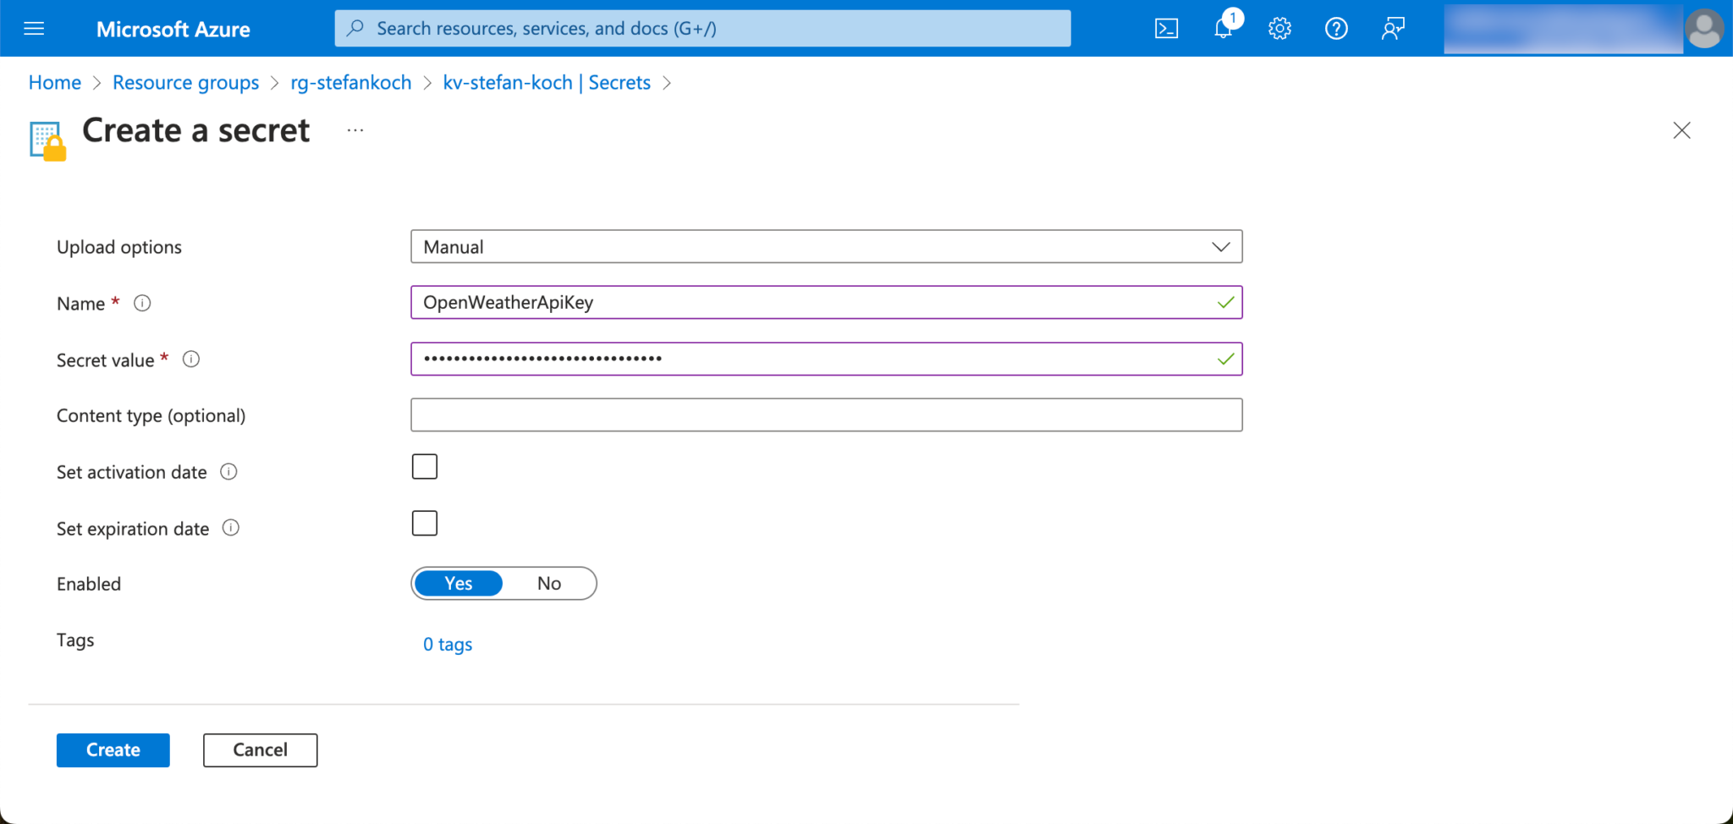Open the 0 tags link
Screen dimensions: 1733x824
448,645
